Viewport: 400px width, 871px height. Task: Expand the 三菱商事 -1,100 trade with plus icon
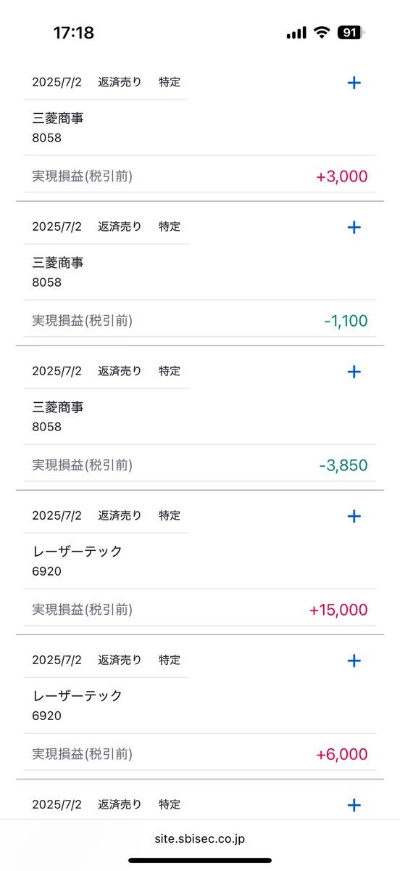(x=354, y=227)
